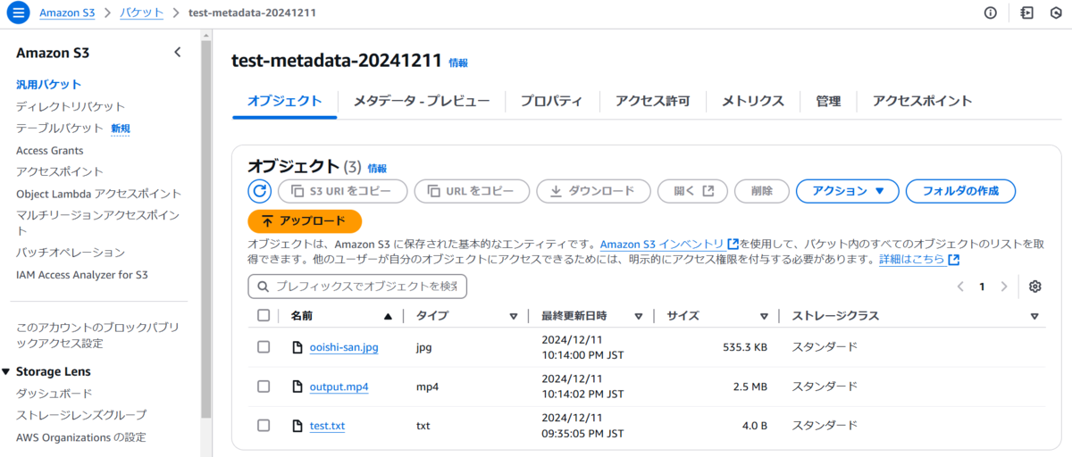1072x457 pixels.
Task: Open the メタデータ - プレビュー tab
Action: (x=422, y=101)
